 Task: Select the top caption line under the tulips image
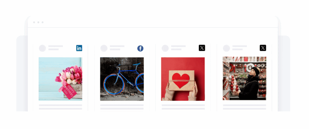click(60, 105)
